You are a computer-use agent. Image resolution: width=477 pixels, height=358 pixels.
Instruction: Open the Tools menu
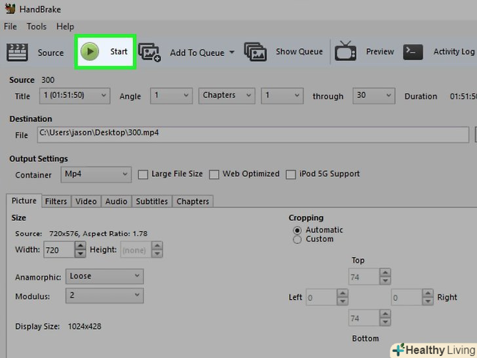click(37, 26)
